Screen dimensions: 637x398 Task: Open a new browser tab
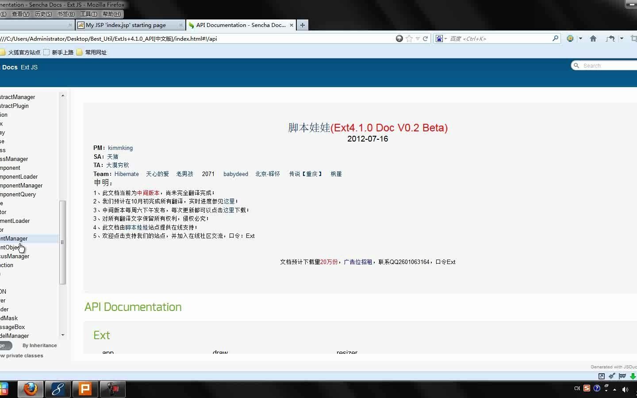[303, 25]
